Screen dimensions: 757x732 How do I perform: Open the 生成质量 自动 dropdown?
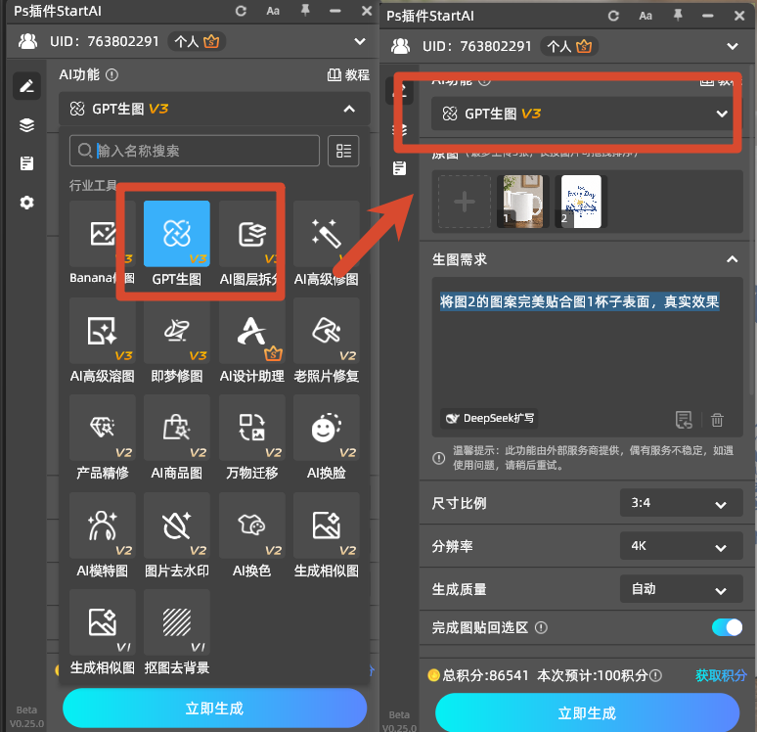click(682, 589)
